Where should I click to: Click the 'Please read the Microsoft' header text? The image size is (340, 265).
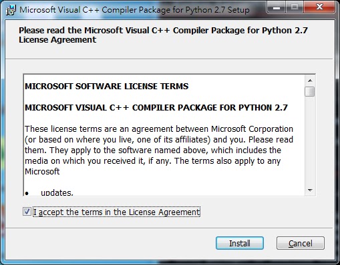tap(163, 35)
